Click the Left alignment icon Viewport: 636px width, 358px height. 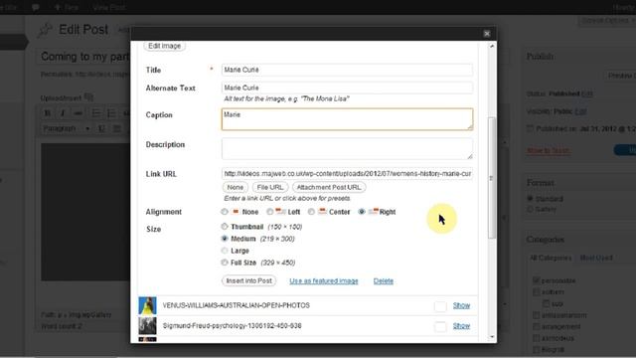(x=280, y=211)
